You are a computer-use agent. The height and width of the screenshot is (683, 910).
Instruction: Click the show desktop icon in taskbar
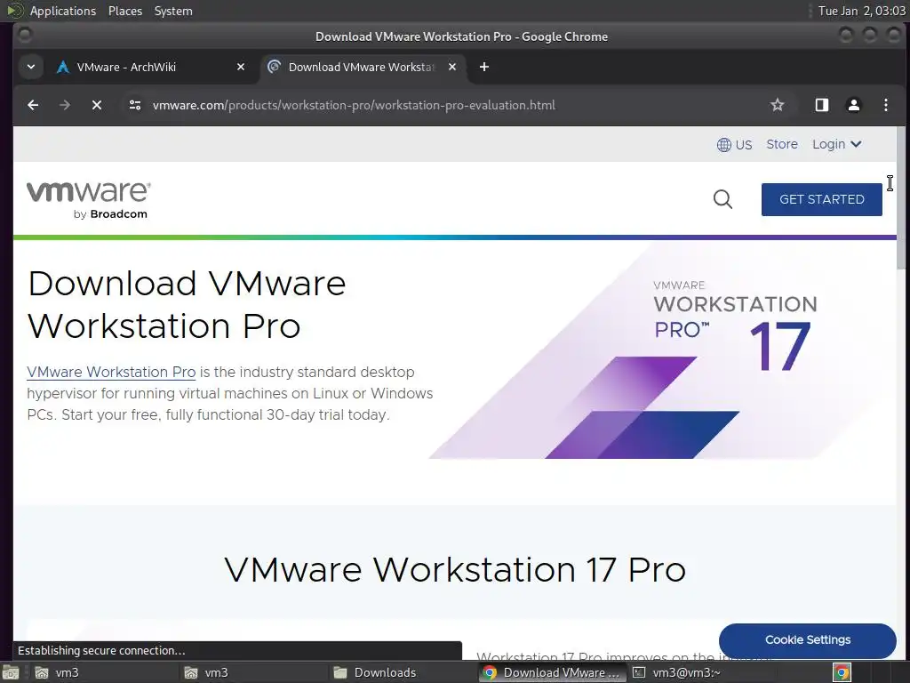(11, 672)
